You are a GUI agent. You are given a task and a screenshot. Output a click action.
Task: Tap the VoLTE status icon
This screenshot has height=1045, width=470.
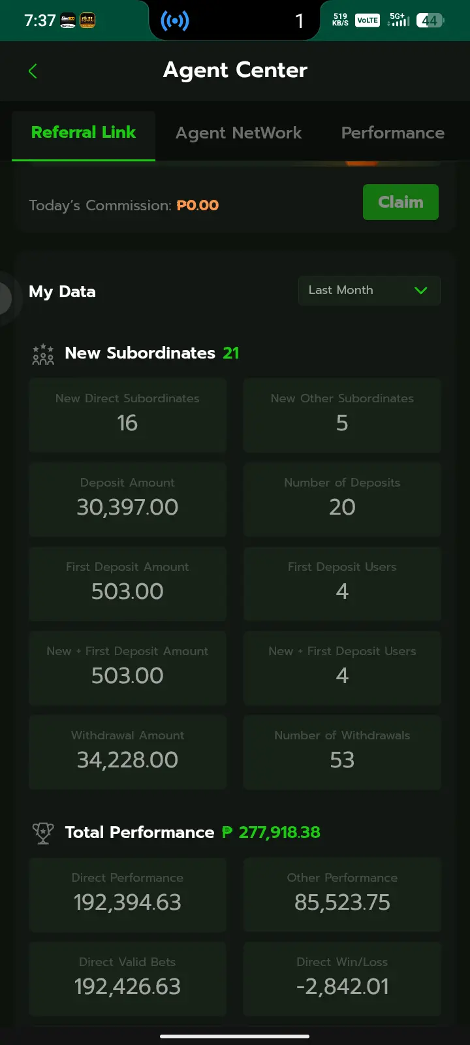pos(368,20)
